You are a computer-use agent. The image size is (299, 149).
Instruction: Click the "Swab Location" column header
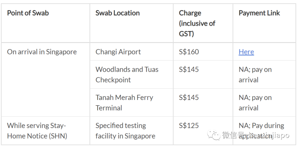[x=117, y=13]
